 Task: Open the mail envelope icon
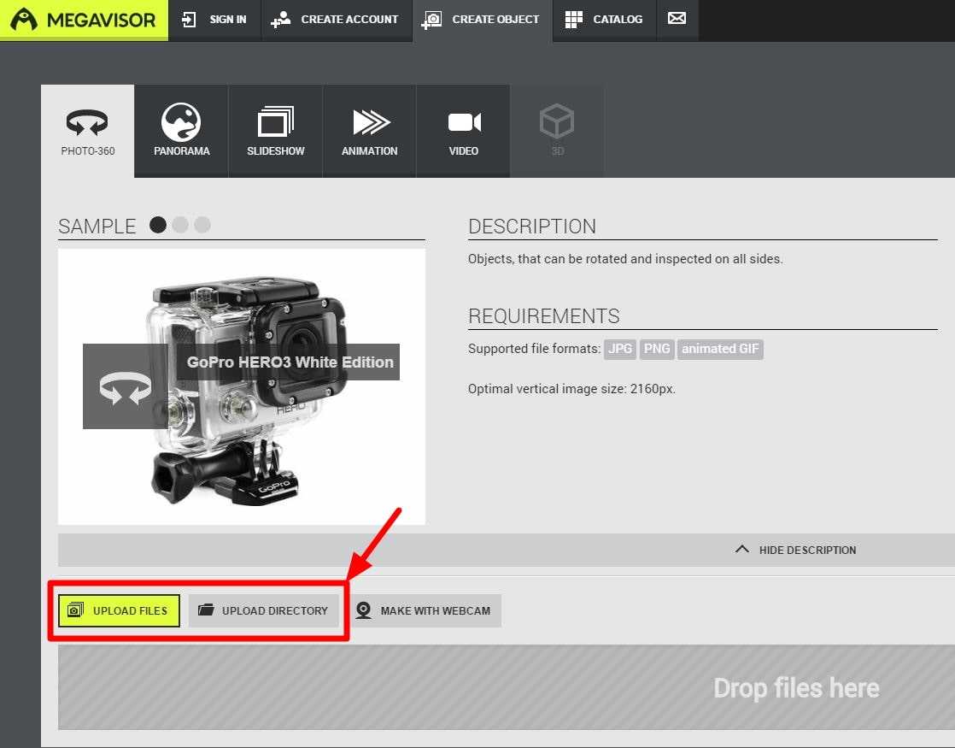pyautogui.click(x=677, y=19)
